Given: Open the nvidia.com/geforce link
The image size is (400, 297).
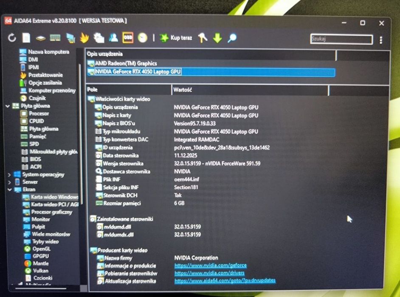Looking at the screenshot, I should (211, 265).
